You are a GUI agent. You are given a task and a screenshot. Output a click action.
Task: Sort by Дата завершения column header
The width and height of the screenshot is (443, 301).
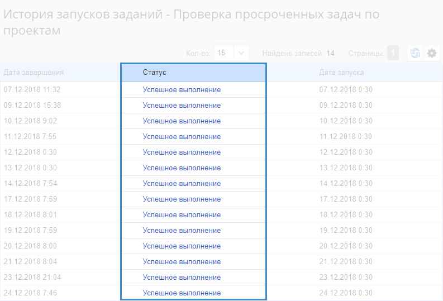[34, 73]
